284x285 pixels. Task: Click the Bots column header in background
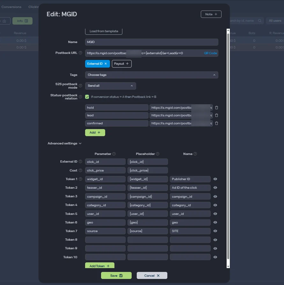pyautogui.click(x=252, y=33)
